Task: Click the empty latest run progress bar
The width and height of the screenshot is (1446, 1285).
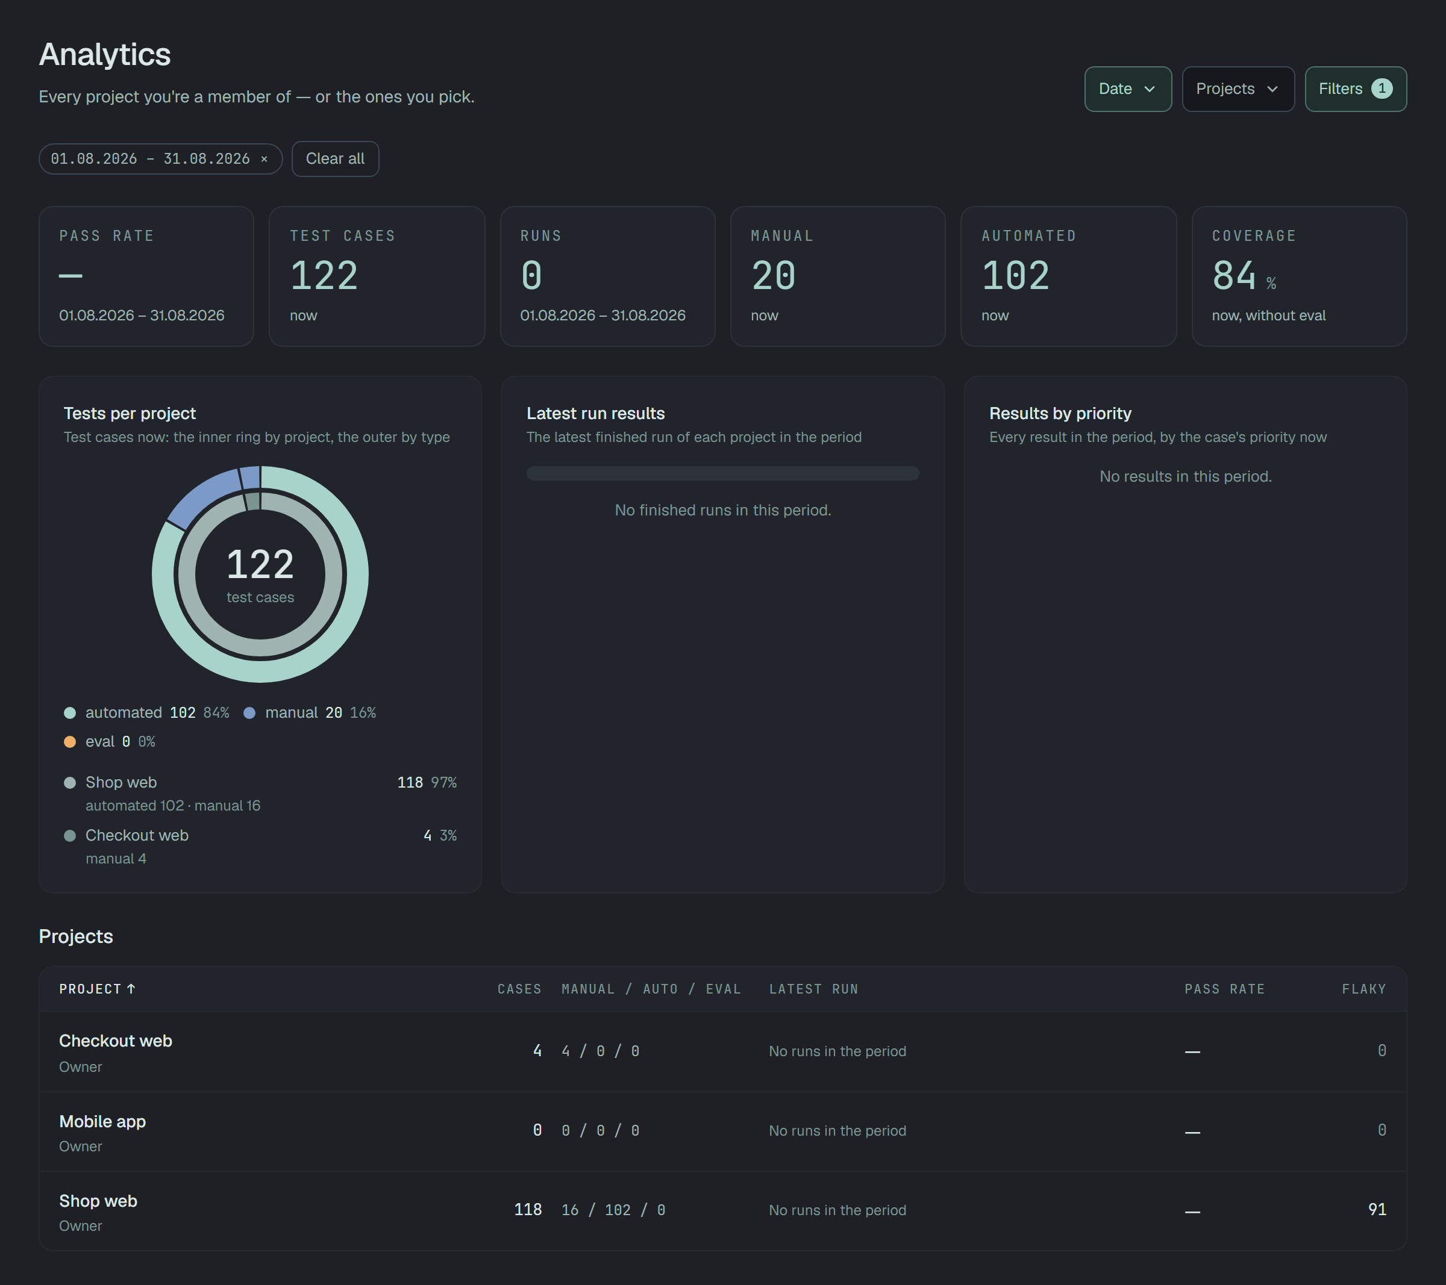Action: click(722, 473)
